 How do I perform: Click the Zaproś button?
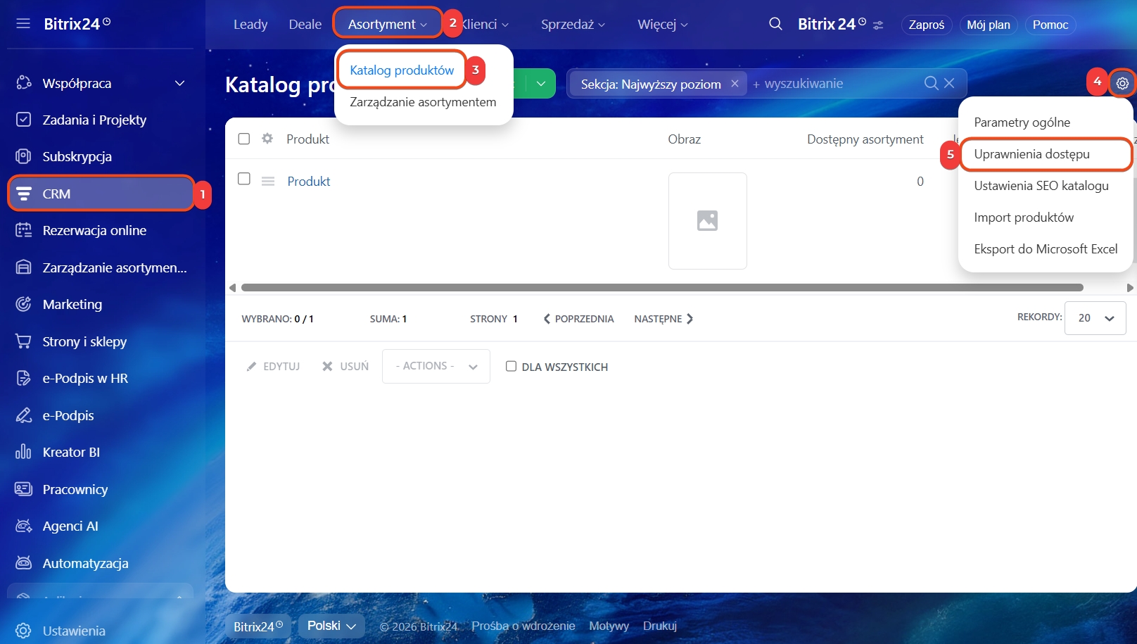926,25
